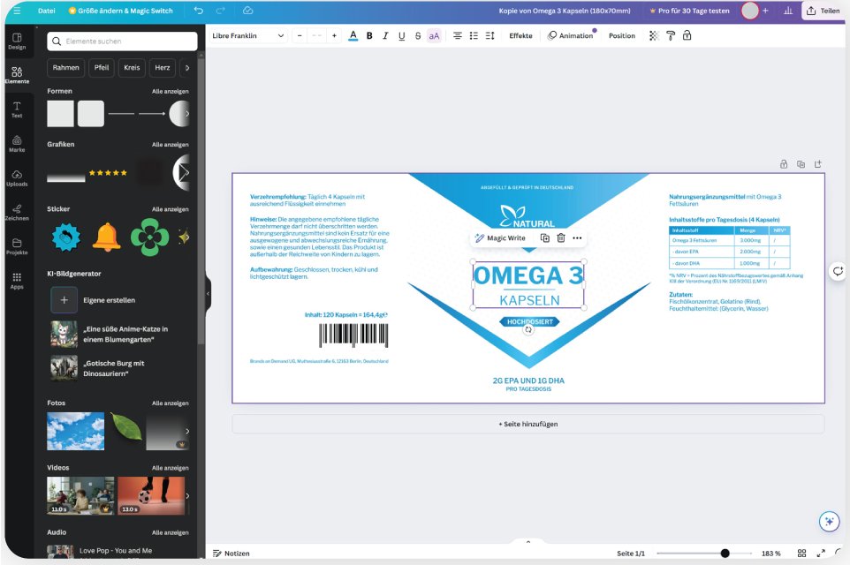Open the Uploads panel in the sidebar
The height and width of the screenshot is (565, 850).
[x=17, y=178]
